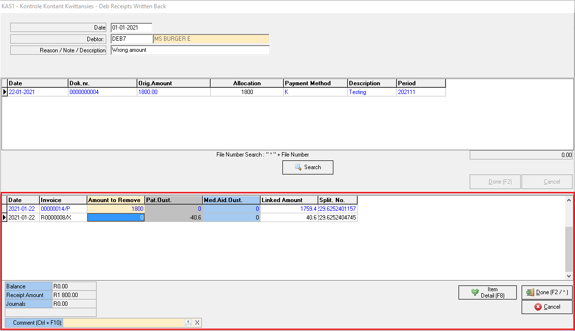Screen dimensions: 575x331
Task: Click the Orig.Amount column header
Action: point(173,83)
